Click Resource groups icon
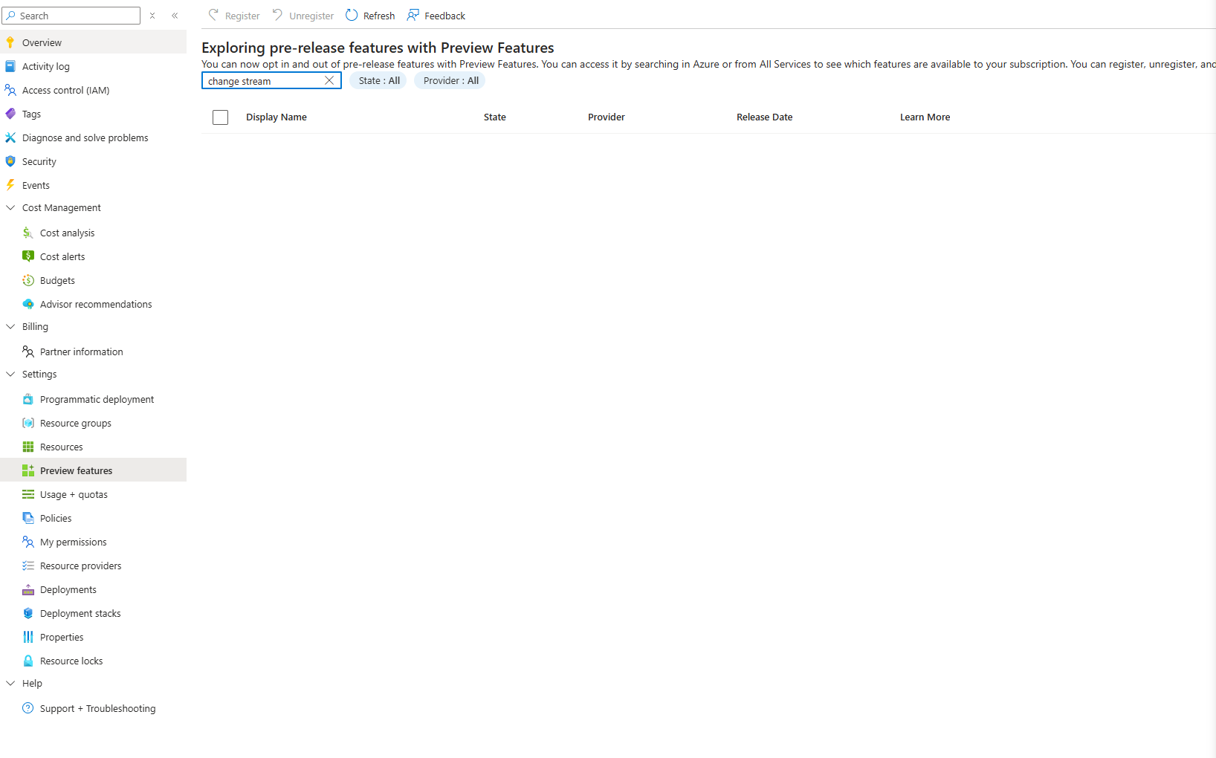This screenshot has width=1216, height=758. 28,423
